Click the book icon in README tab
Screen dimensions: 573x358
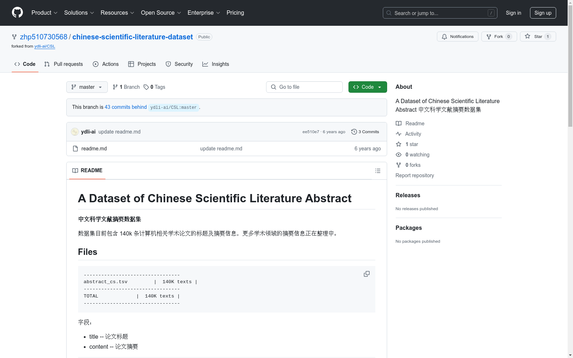(x=75, y=170)
